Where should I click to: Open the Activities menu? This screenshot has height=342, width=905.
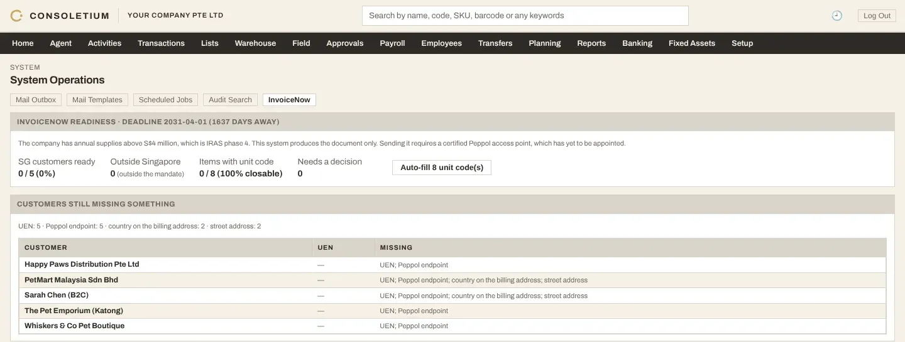coord(104,43)
